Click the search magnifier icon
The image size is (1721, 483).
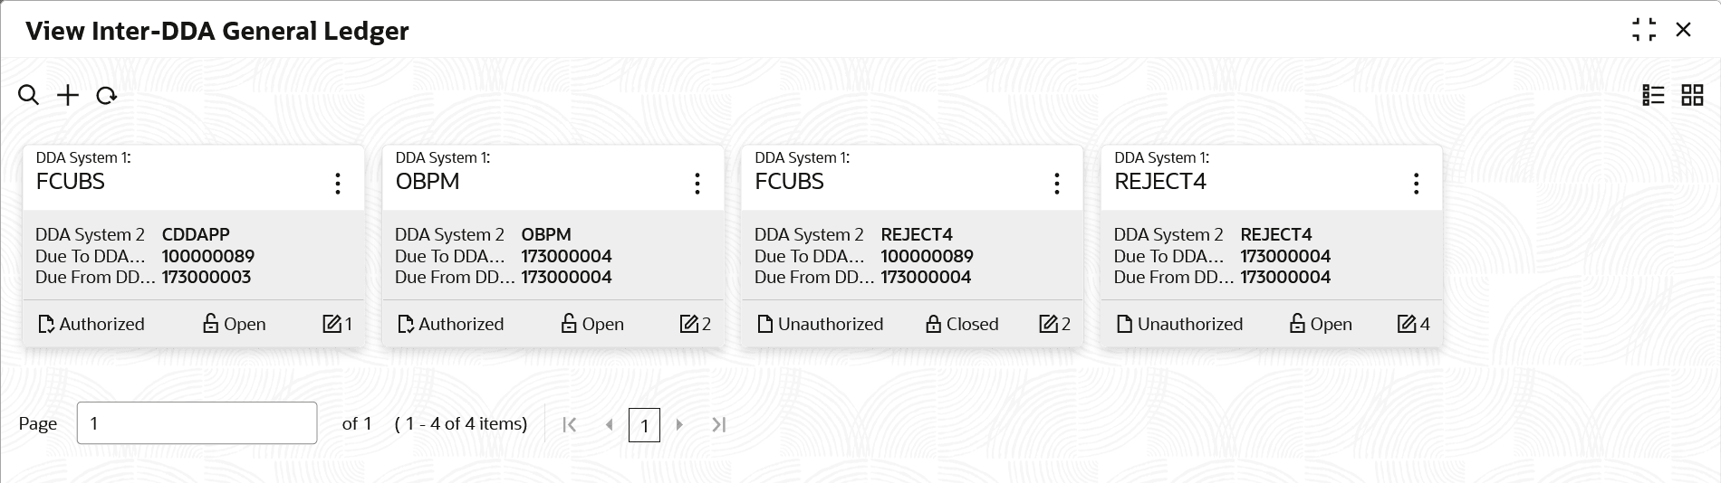[28, 95]
